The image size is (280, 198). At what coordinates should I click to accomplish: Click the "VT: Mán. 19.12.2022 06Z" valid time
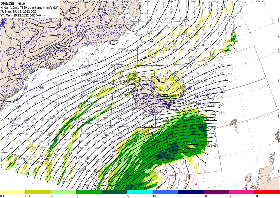pos(18,15)
